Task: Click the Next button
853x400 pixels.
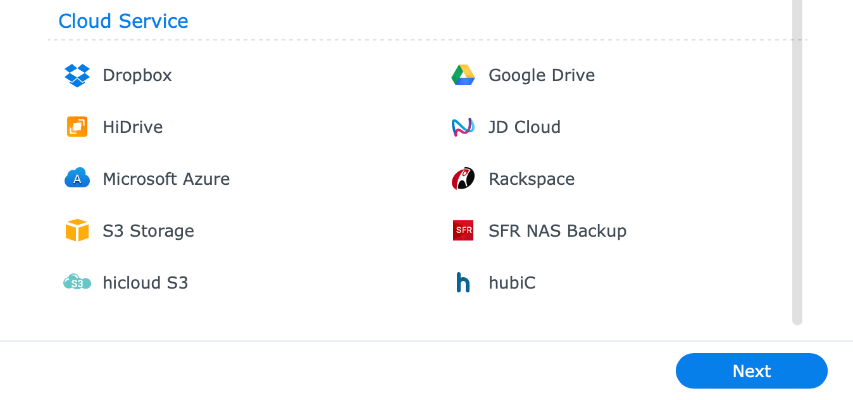Action: point(752,371)
